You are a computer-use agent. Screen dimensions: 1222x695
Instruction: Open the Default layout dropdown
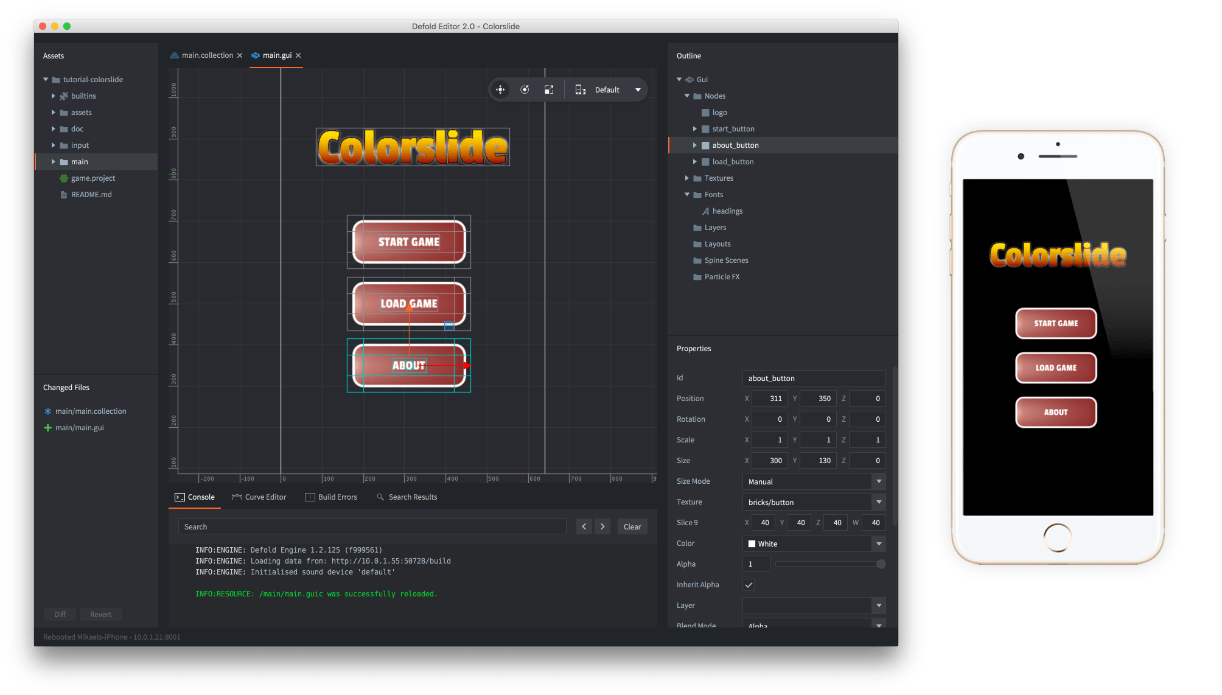(638, 89)
